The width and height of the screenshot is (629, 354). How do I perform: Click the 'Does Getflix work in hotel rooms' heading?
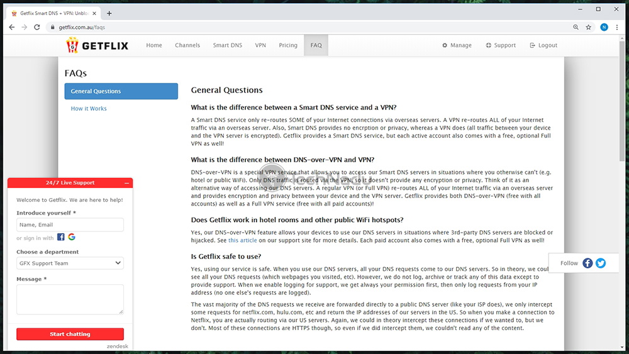click(x=298, y=219)
